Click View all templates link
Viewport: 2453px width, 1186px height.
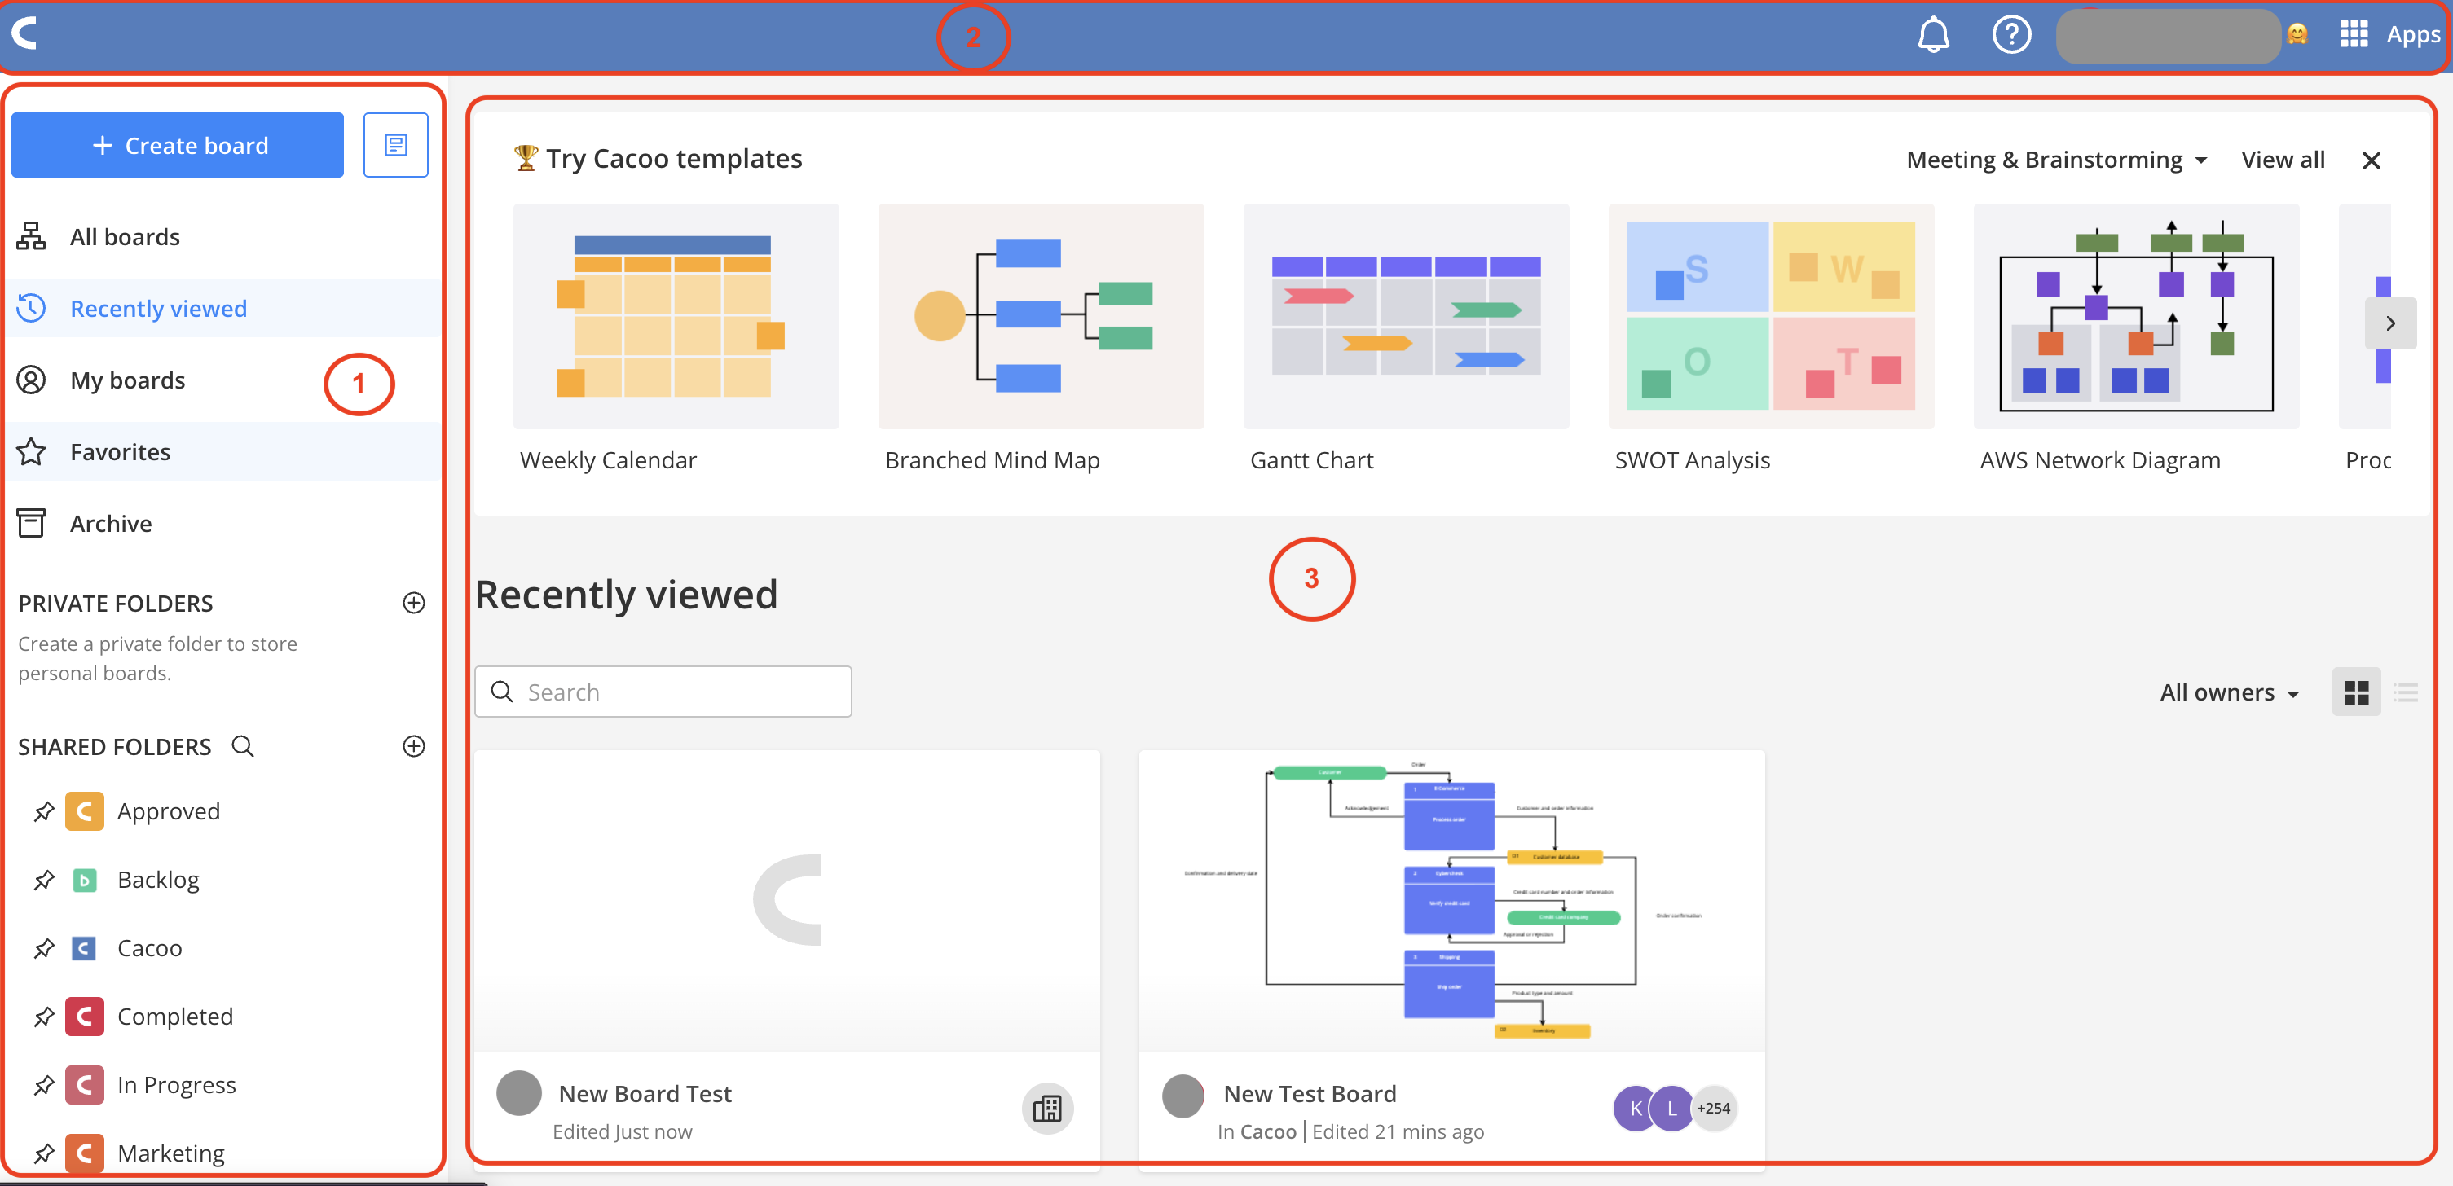2283,160
